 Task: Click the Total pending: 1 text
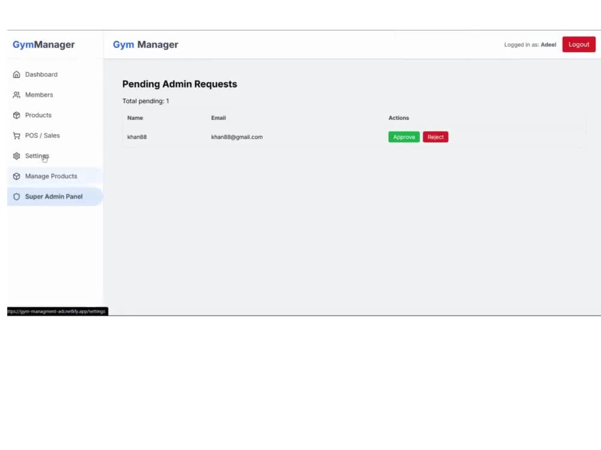[x=145, y=101]
